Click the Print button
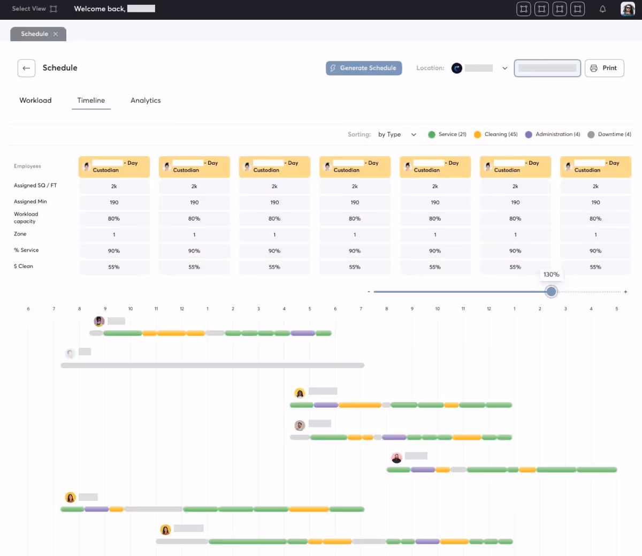 point(604,68)
